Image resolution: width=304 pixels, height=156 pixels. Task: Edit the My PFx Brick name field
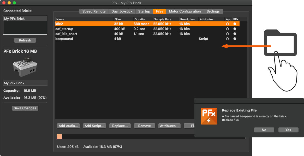tap(25, 83)
